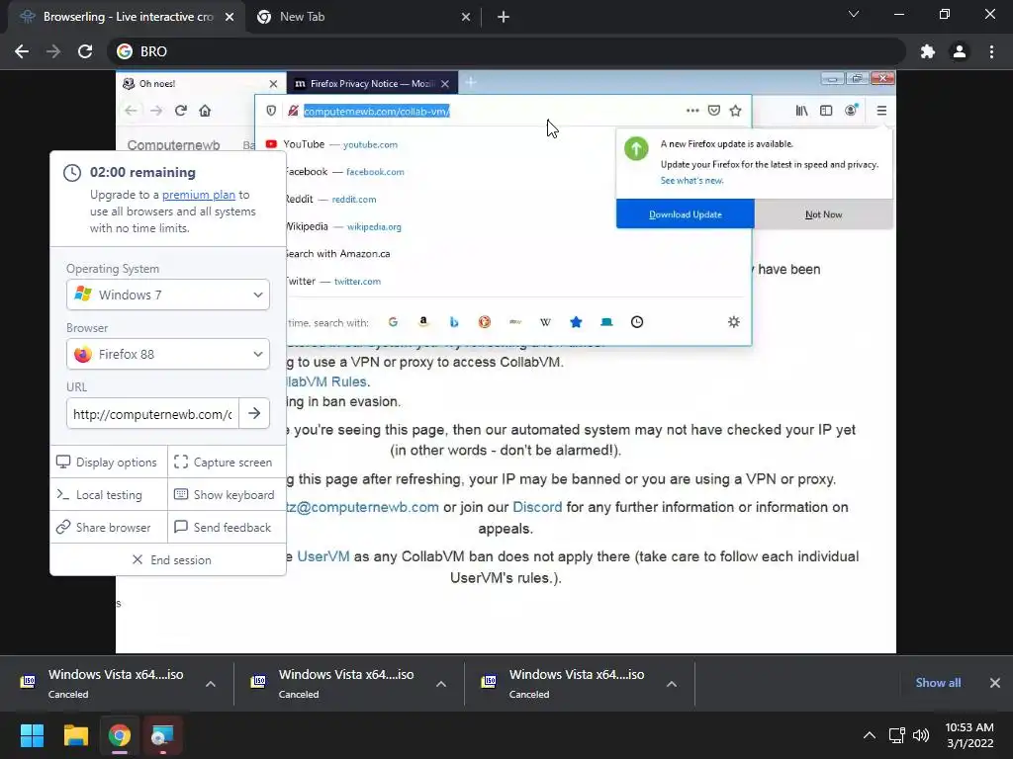This screenshot has width=1013, height=759.
Task: Click the Capture screen button
Action: (225, 463)
